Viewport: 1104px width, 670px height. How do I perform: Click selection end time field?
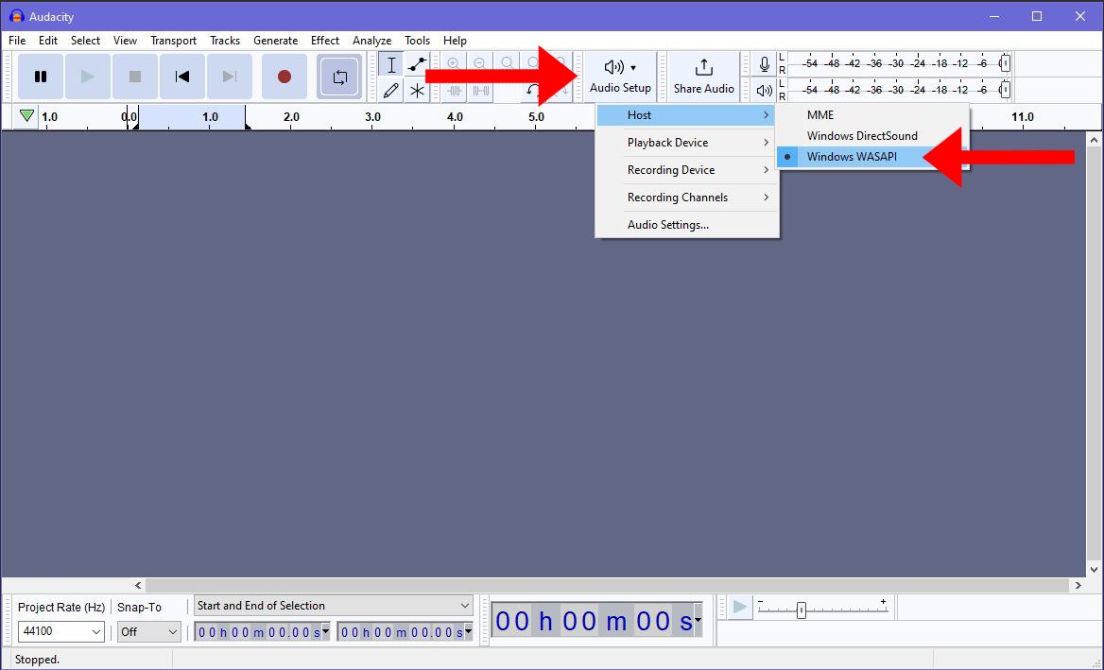point(400,632)
